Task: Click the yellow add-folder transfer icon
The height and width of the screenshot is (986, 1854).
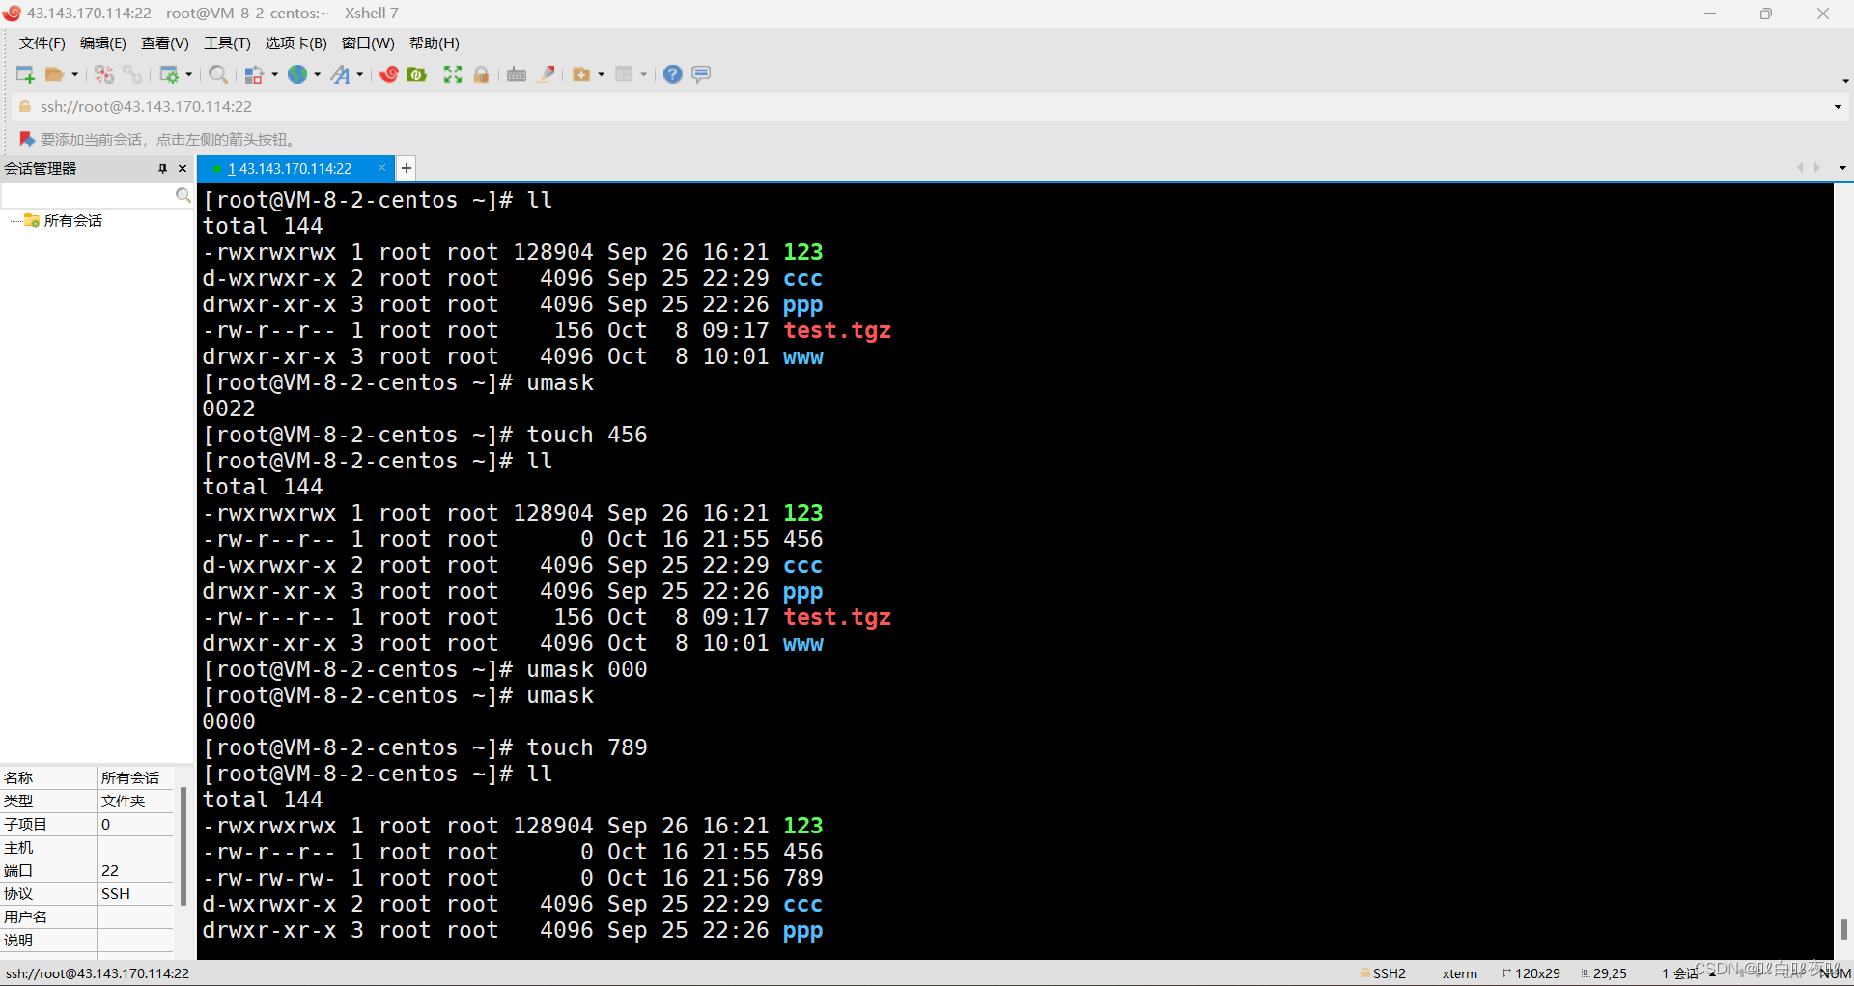Action: [581, 74]
